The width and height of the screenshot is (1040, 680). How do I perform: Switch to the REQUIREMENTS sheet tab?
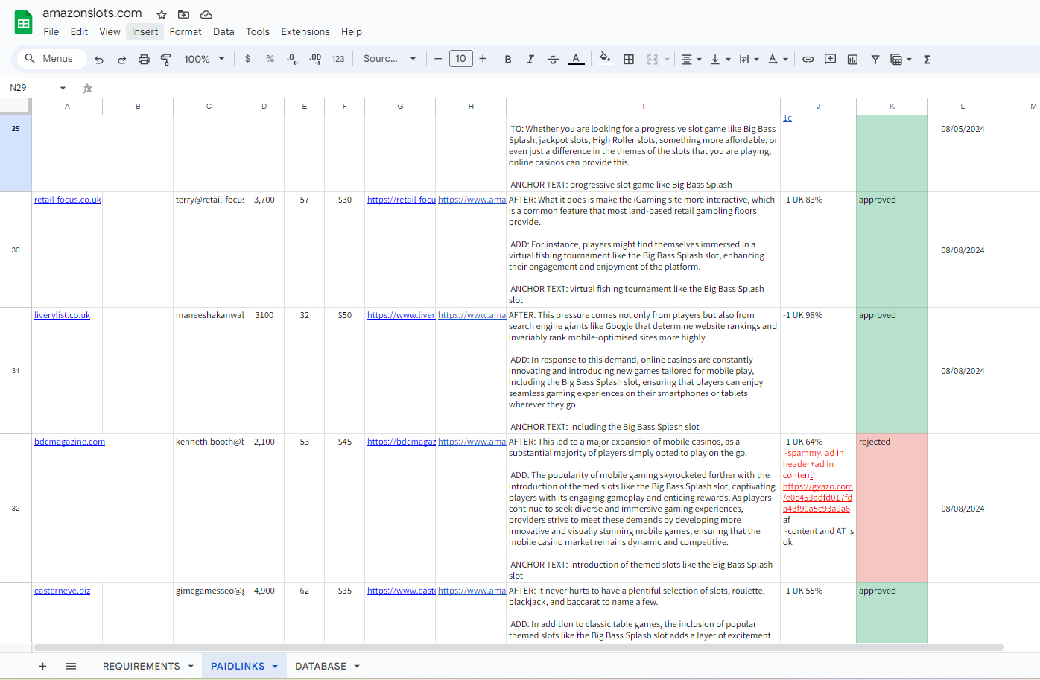(142, 666)
